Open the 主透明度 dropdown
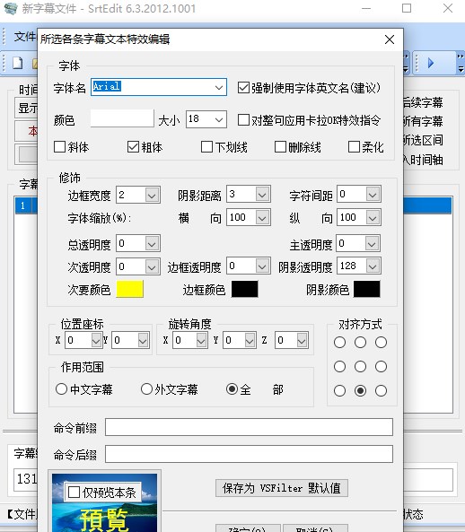 [x=372, y=244]
